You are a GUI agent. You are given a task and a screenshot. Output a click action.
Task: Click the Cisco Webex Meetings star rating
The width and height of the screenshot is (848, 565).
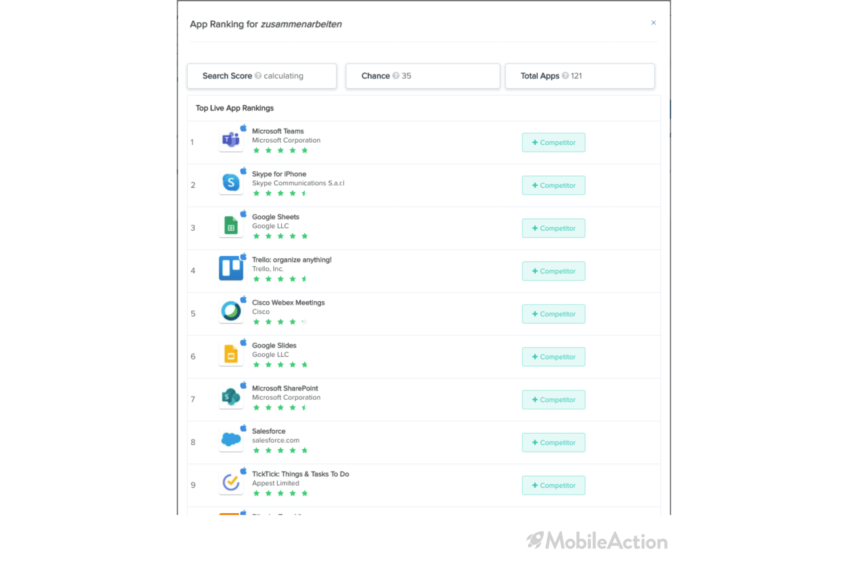tap(281, 322)
